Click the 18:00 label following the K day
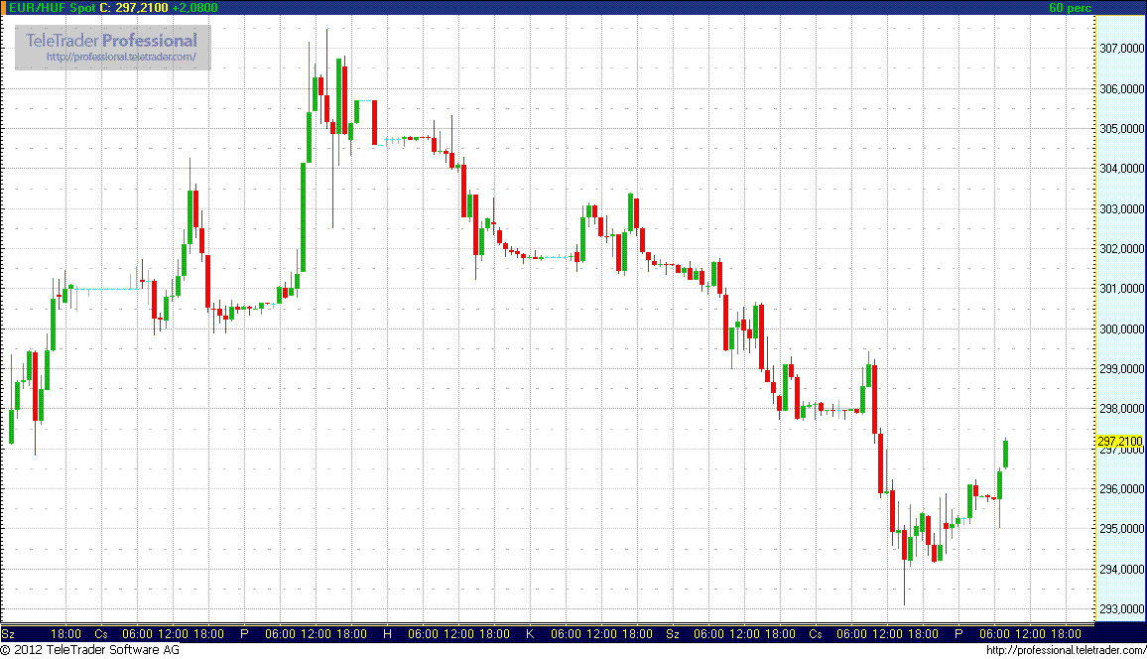The width and height of the screenshot is (1147, 659). pos(637,634)
